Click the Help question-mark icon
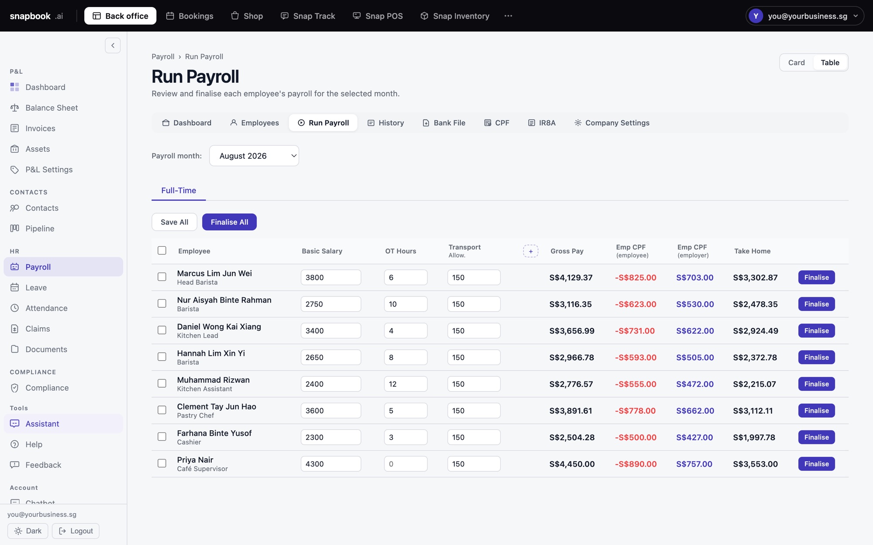 15,444
